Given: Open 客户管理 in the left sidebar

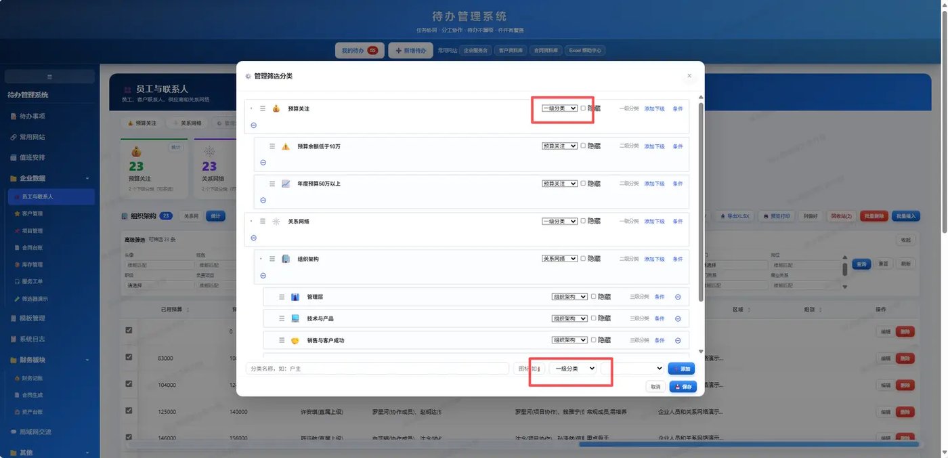Looking at the screenshot, I should [50, 213].
